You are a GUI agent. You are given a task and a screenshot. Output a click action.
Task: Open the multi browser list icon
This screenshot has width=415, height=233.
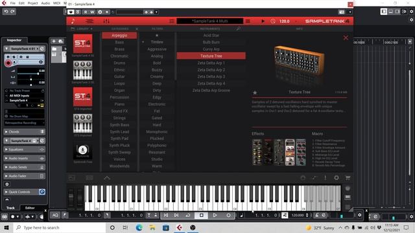pos(172,21)
